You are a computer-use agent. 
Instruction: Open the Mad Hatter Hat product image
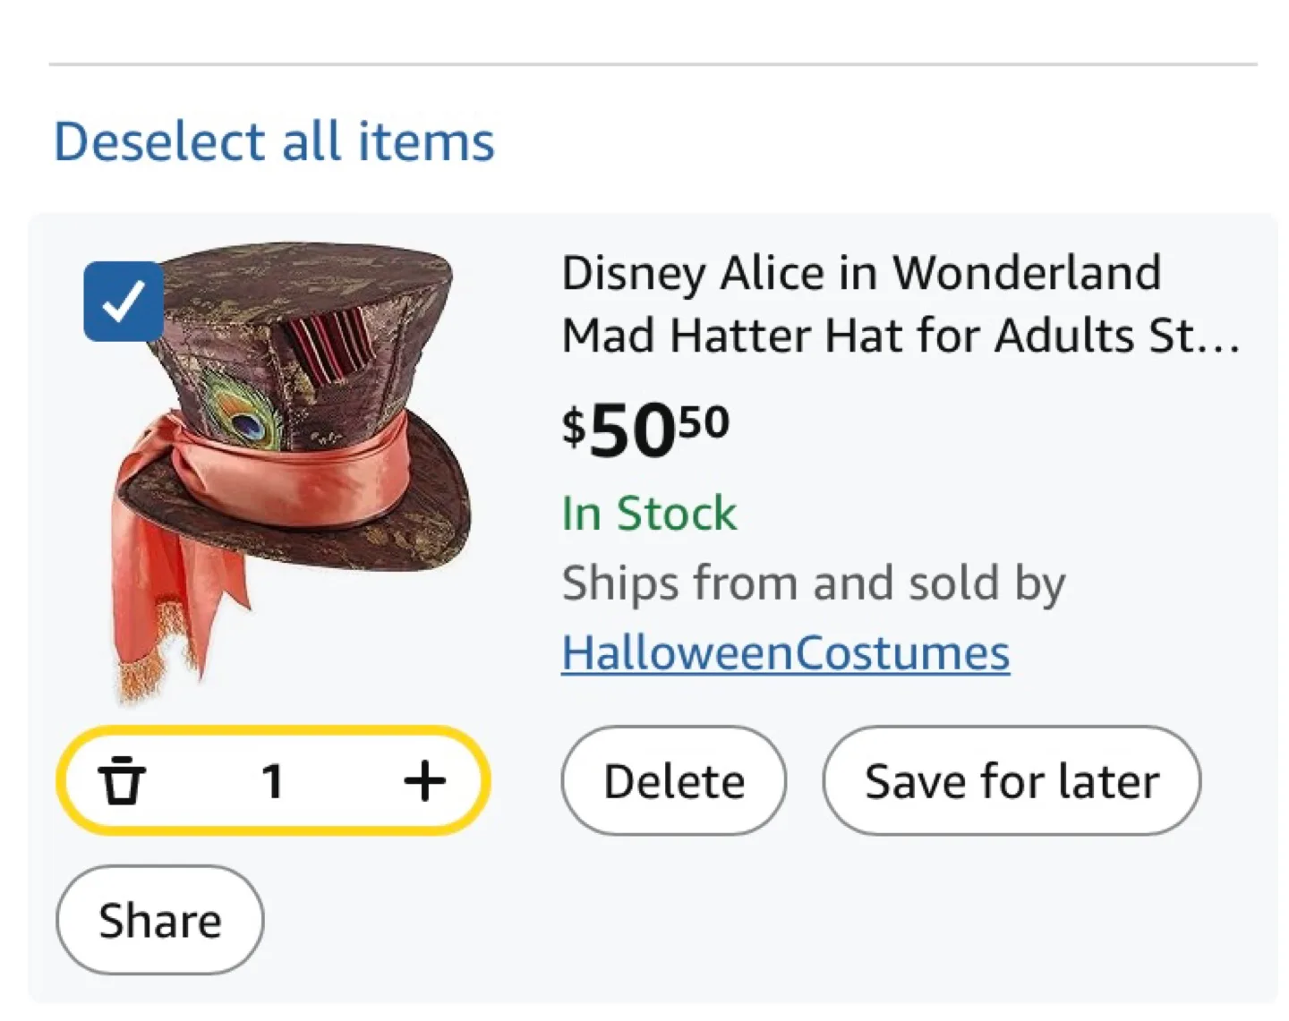[286, 465]
